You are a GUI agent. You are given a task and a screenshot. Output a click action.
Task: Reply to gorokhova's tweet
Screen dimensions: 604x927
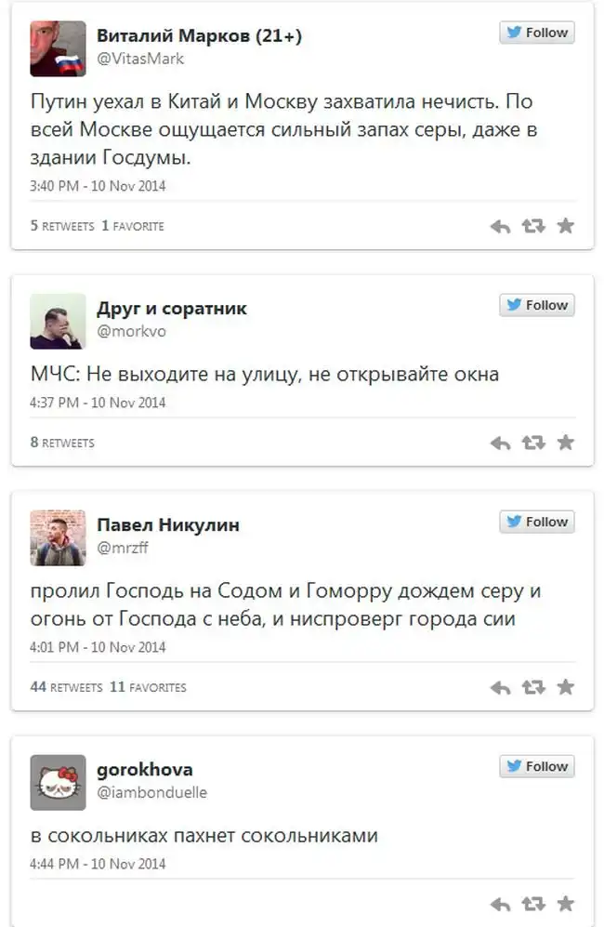[x=500, y=904]
